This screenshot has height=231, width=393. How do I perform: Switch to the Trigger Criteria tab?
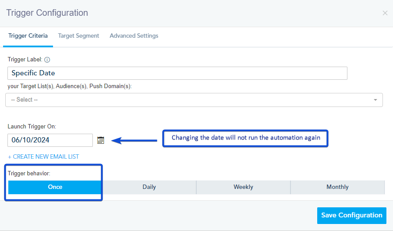[x=28, y=36]
